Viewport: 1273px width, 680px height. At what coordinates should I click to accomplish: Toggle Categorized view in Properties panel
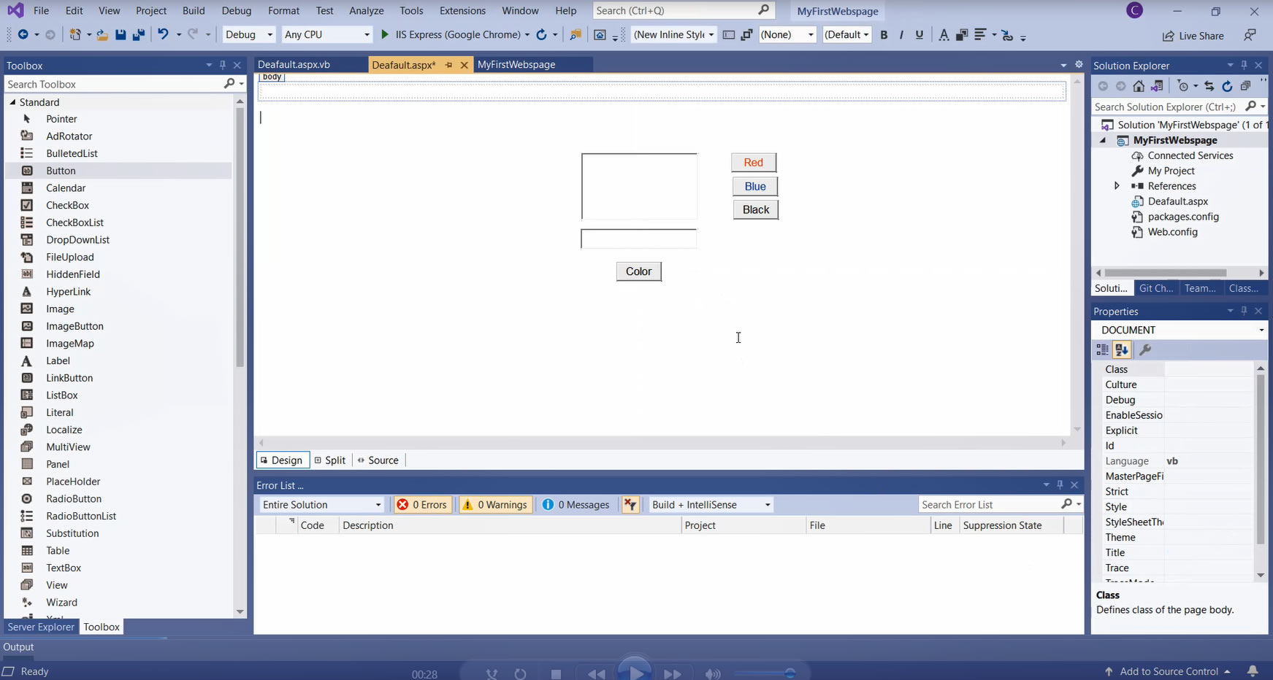[x=1102, y=350]
